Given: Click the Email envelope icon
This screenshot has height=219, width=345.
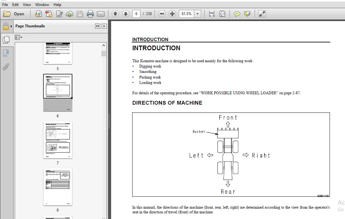Looking at the screenshot, I should [x=101, y=14].
